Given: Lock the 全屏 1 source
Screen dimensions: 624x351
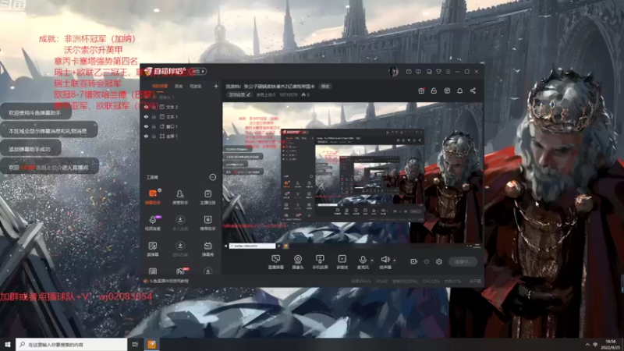Looking at the screenshot, I should (x=154, y=136).
